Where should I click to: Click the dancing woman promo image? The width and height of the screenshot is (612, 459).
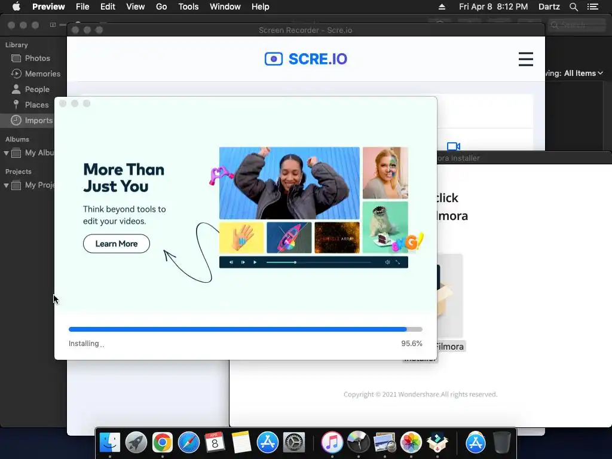(x=289, y=183)
